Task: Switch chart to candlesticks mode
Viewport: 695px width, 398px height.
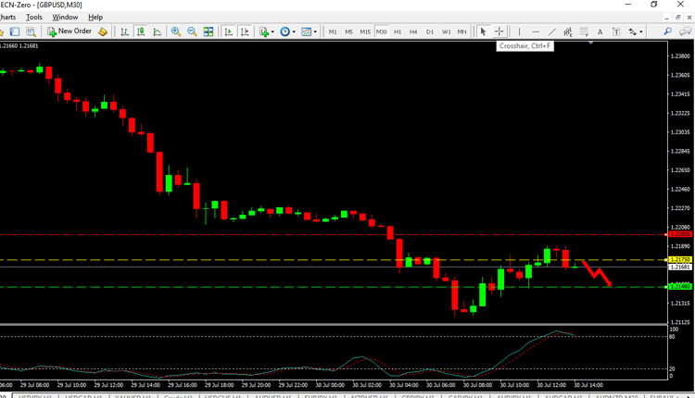Action: click(140, 31)
